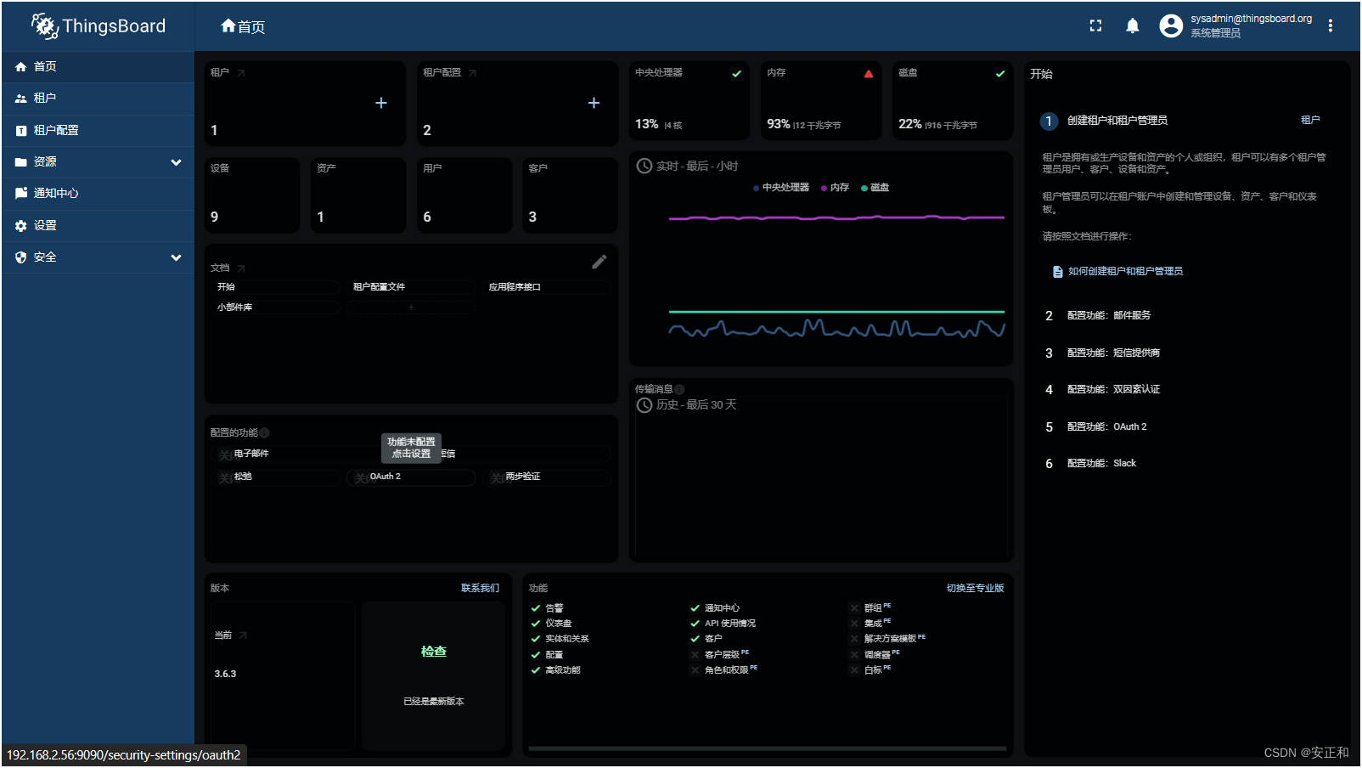Open the 首页 menu item in top bar
This screenshot has height=768, width=1362.
coord(243,25)
